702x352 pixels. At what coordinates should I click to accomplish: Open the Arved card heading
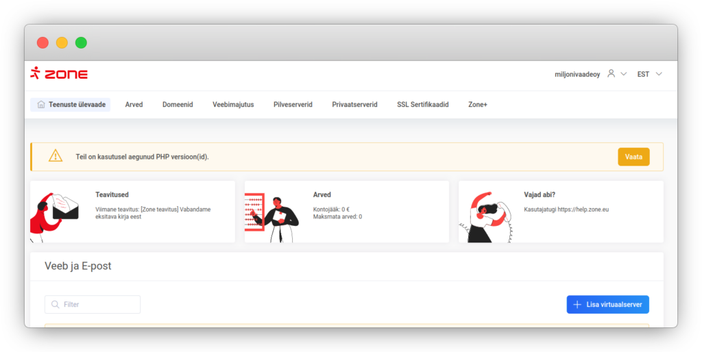(322, 194)
